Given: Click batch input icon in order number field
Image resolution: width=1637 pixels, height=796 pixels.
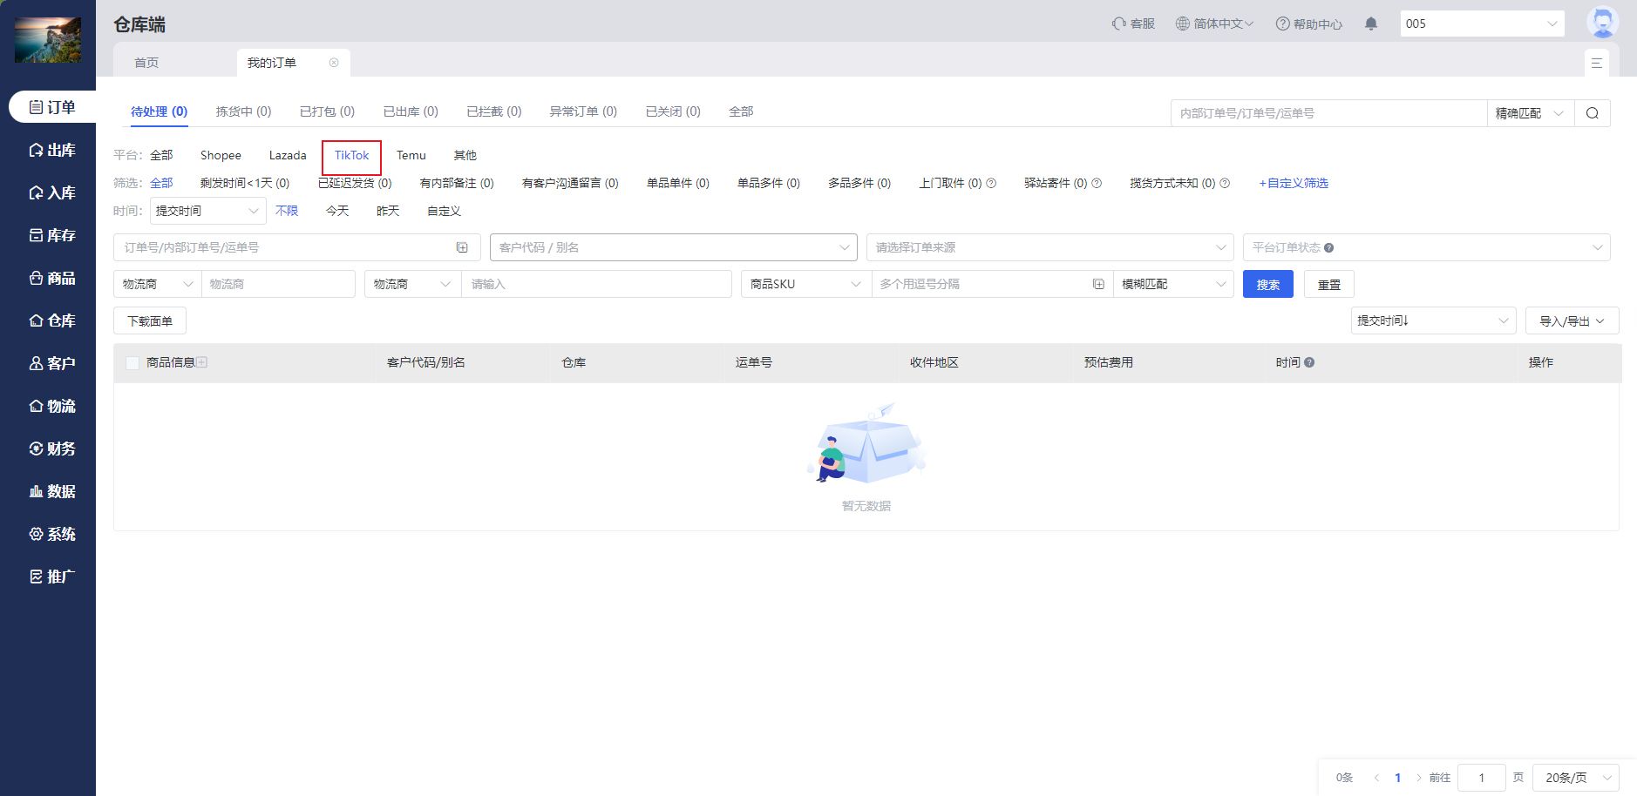Looking at the screenshot, I should click(x=462, y=247).
